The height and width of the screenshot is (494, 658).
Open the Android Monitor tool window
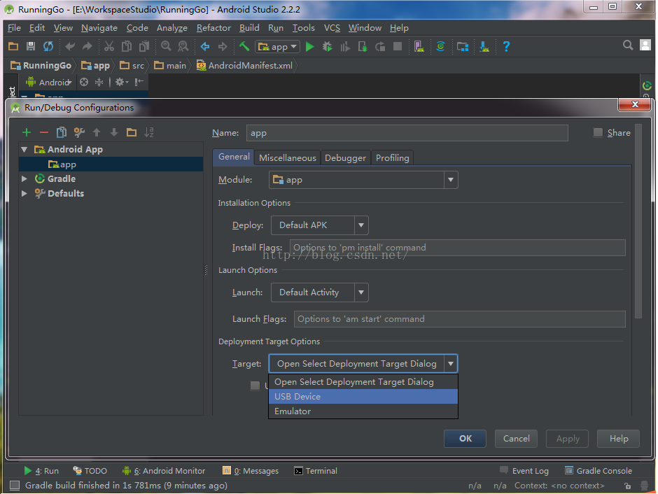pos(164,471)
